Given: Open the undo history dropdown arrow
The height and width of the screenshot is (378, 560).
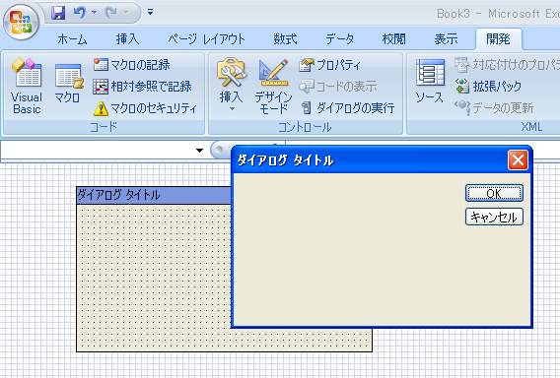Looking at the screenshot, I should point(95,13).
